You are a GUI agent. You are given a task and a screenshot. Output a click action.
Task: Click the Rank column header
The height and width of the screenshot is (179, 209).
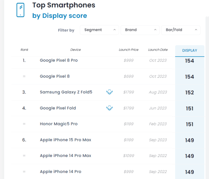click(24, 50)
